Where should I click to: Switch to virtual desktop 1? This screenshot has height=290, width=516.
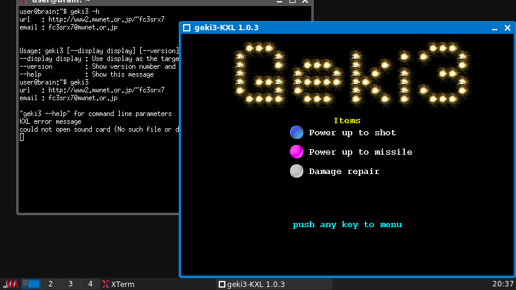pos(31,284)
